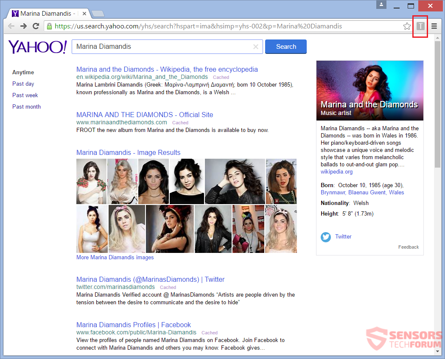
Task: Open the T extension icon in toolbar
Action: [420, 26]
